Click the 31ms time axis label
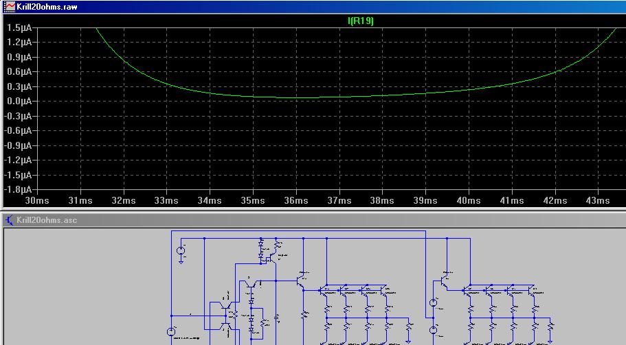 point(80,200)
